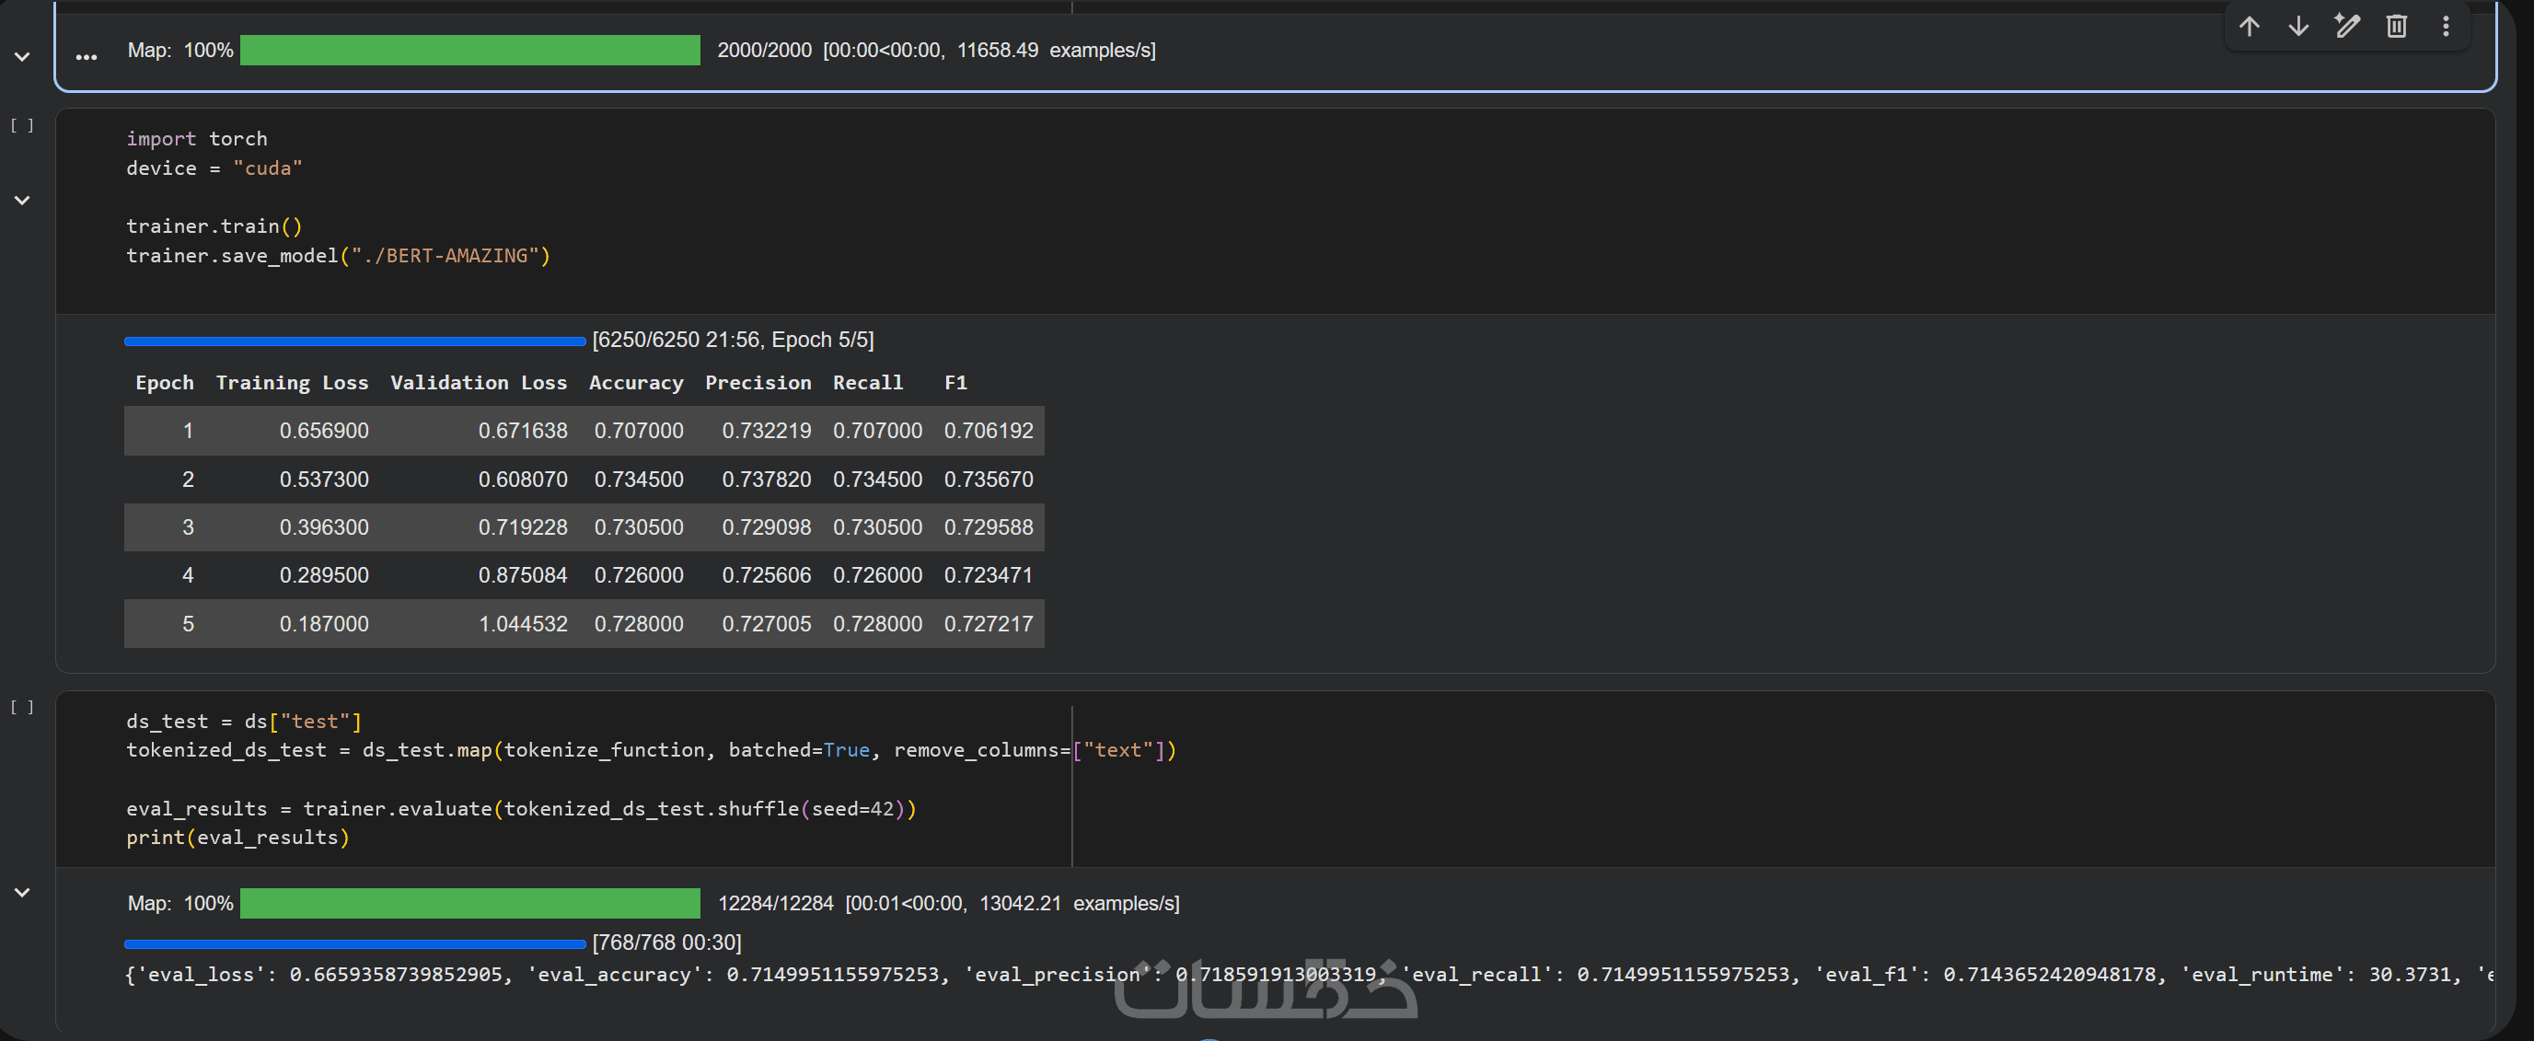Screen dimensions: 2534x1041
Task: Run the trainer.train() cell via its brackets
Action: point(22,126)
